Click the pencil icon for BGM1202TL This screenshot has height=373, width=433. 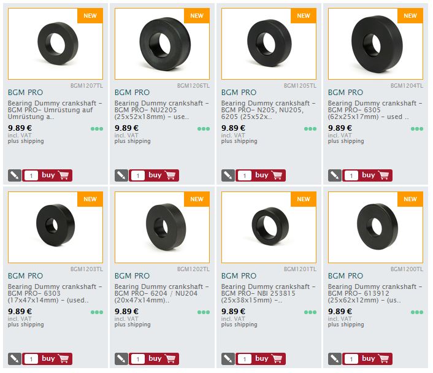pyautogui.click(x=121, y=359)
